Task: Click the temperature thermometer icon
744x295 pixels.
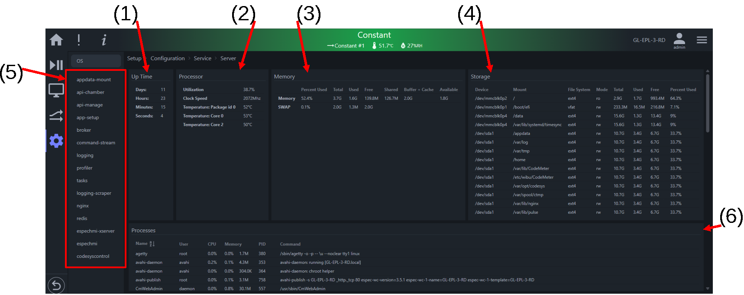Action: (374, 45)
